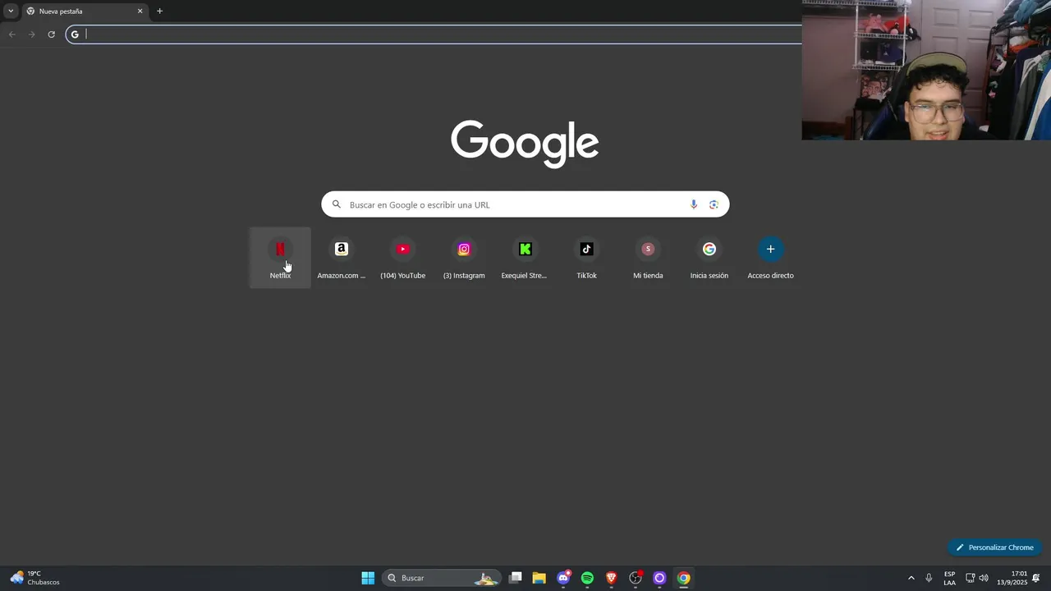The width and height of the screenshot is (1051, 591).
Task: Open OBS Studio from taskbar
Action: [636, 578]
